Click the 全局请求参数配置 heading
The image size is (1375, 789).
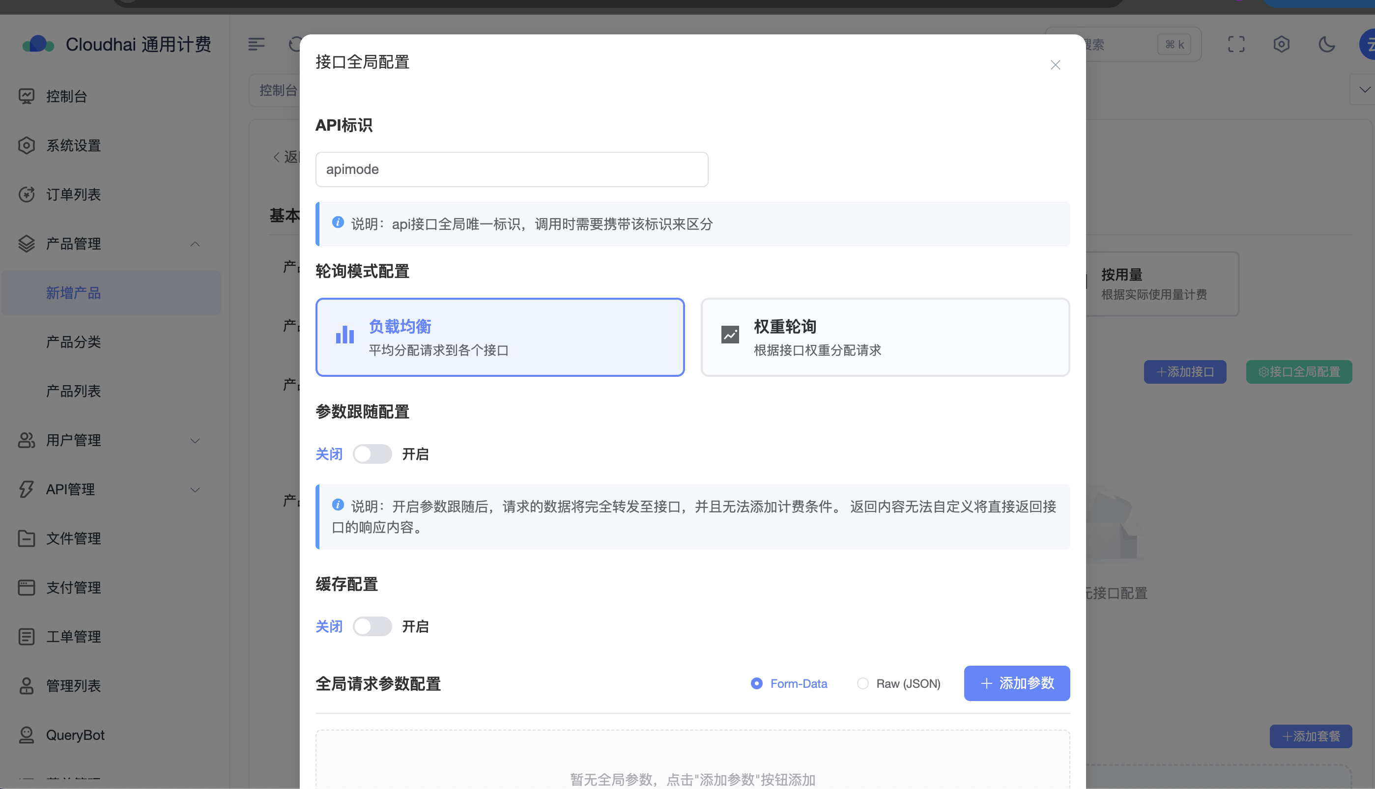tap(378, 683)
